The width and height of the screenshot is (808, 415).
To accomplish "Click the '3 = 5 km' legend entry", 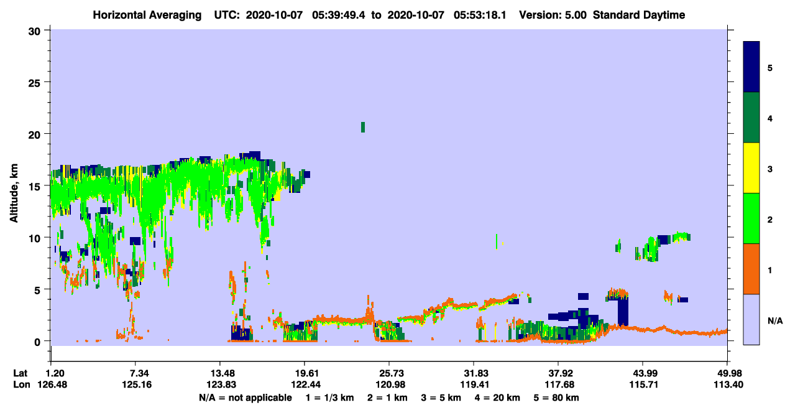I will [x=441, y=398].
